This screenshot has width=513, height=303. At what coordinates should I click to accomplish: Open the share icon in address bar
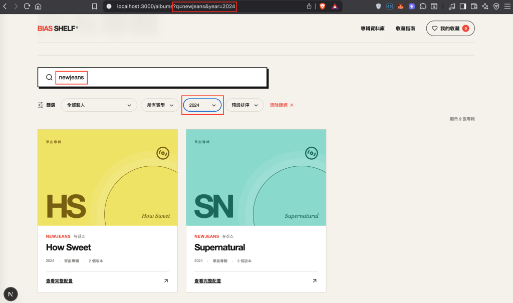coord(309,6)
